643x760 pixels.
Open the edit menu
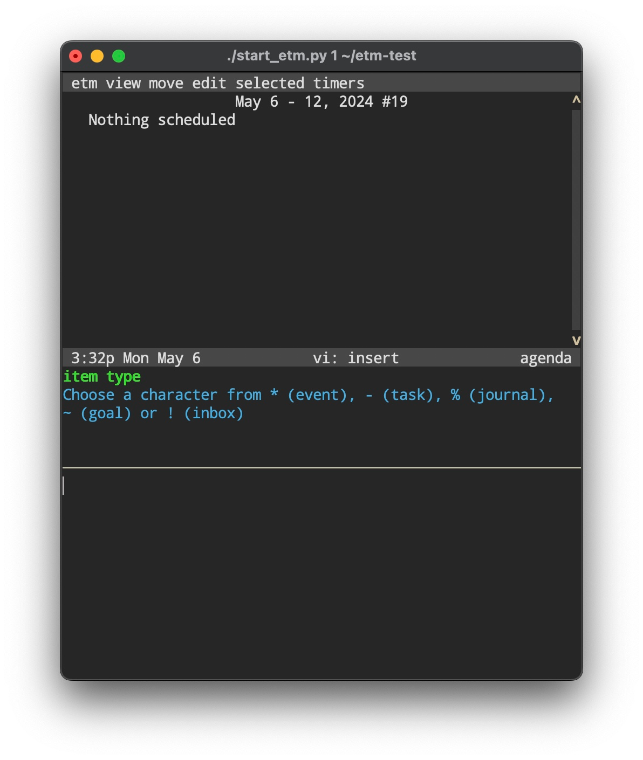[209, 83]
